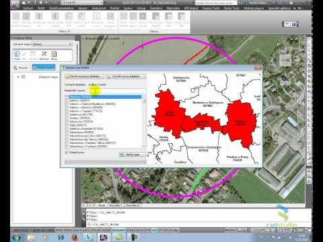
Task: Click the first tool icon in left panel
Action: pos(17,55)
